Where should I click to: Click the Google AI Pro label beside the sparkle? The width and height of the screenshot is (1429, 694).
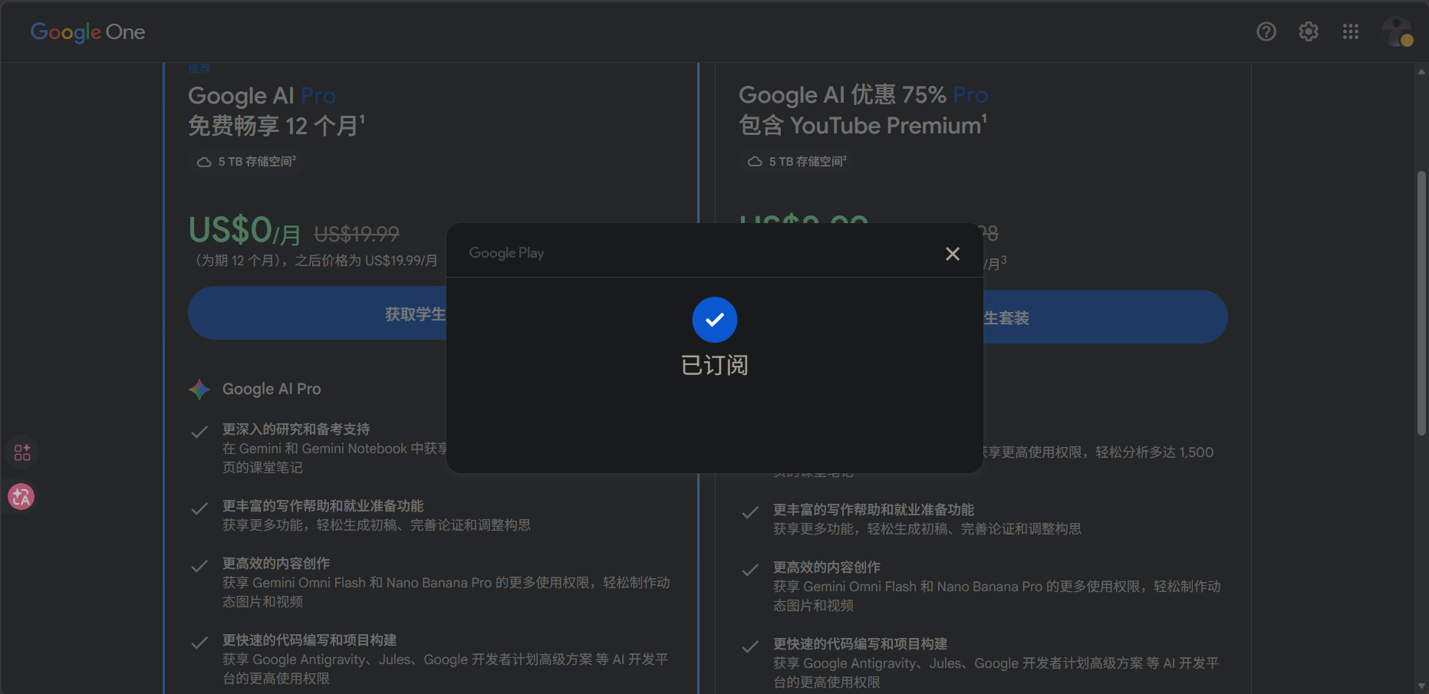(x=272, y=389)
